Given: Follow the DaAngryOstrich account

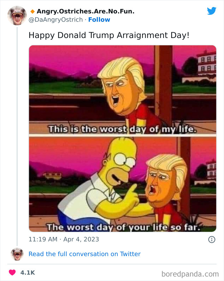Looking at the screenshot, I should (99, 19).
